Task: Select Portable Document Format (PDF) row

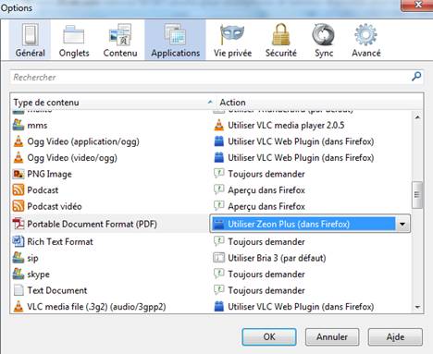Action: (212, 224)
